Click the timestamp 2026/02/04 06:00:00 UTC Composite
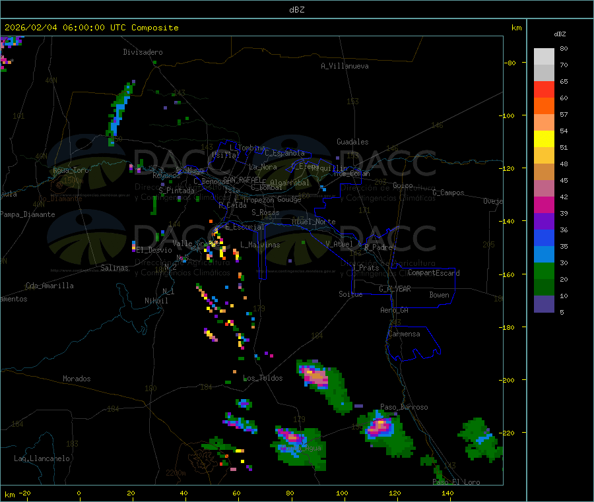This screenshot has width=594, height=502. coord(91,28)
